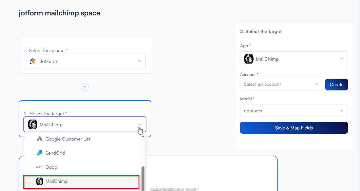Screen dimensions: 360x191
Task: Expand the source dropdown chevron beside JotForm
Action: click(140, 61)
